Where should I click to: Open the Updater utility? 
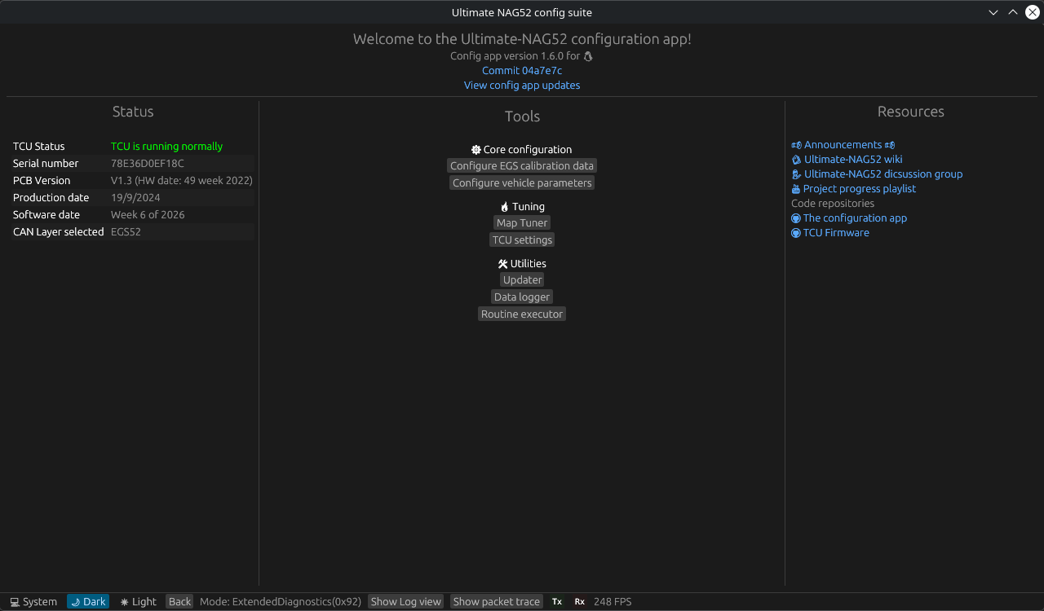[x=522, y=280]
